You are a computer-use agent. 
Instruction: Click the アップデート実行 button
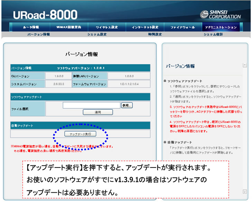pos(80,134)
